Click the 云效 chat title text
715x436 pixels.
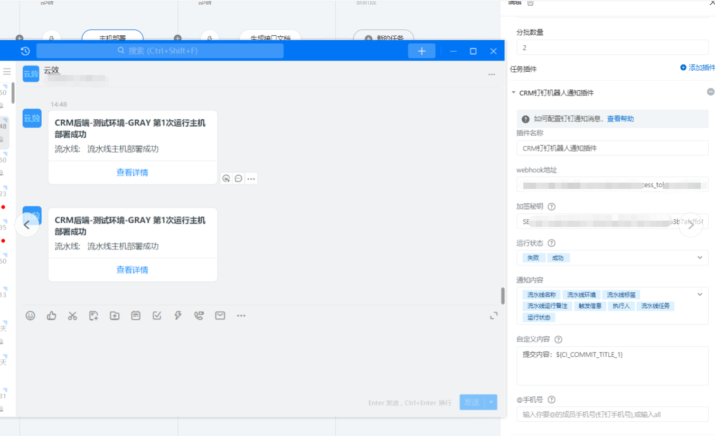click(x=52, y=70)
